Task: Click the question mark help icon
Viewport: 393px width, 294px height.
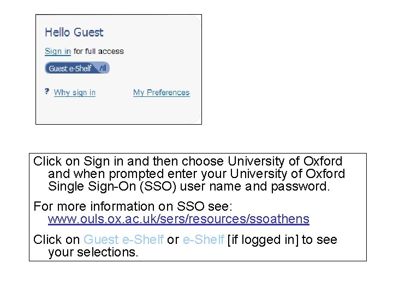Action: (x=47, y=91)
